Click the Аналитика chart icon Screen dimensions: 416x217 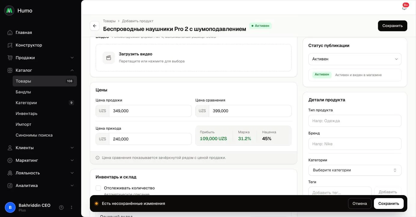pos(10,185)
